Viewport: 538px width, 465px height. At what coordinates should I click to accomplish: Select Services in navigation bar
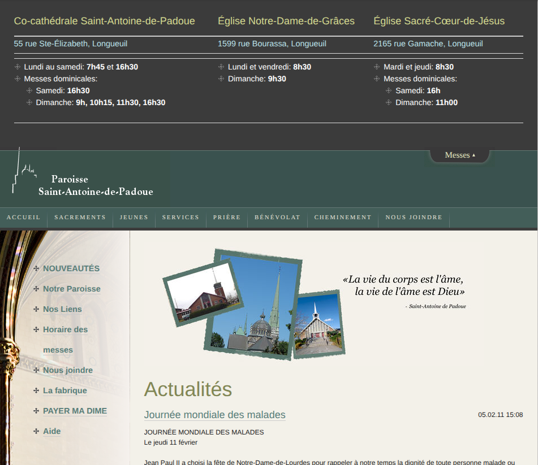point(180,218)
